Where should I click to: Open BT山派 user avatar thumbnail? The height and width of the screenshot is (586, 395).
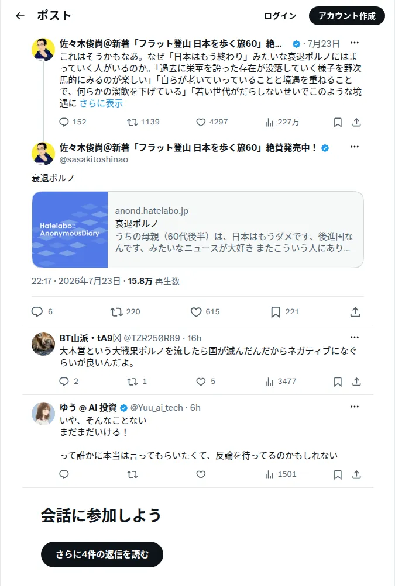point(43,344)
